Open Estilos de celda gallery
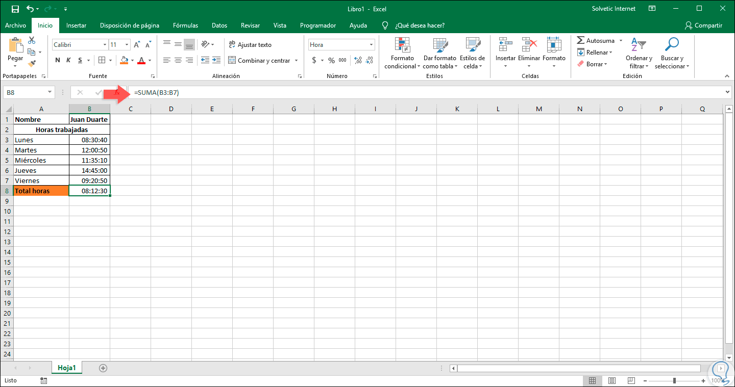The image size is (735, 387). [x=472, y=53]
